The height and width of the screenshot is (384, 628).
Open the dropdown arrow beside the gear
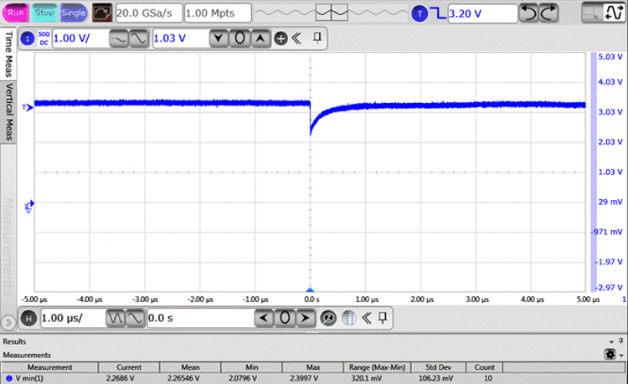(x=621, y=356)
